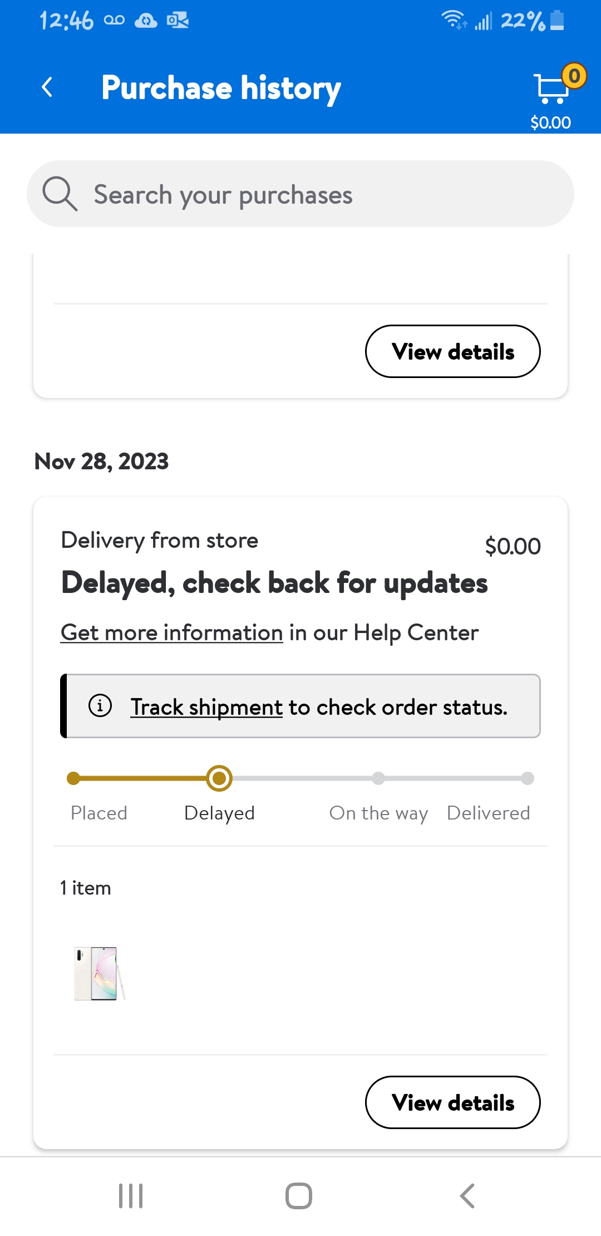
Task: Tap the search magnifier icon
Action: click(x=60, y=194)
